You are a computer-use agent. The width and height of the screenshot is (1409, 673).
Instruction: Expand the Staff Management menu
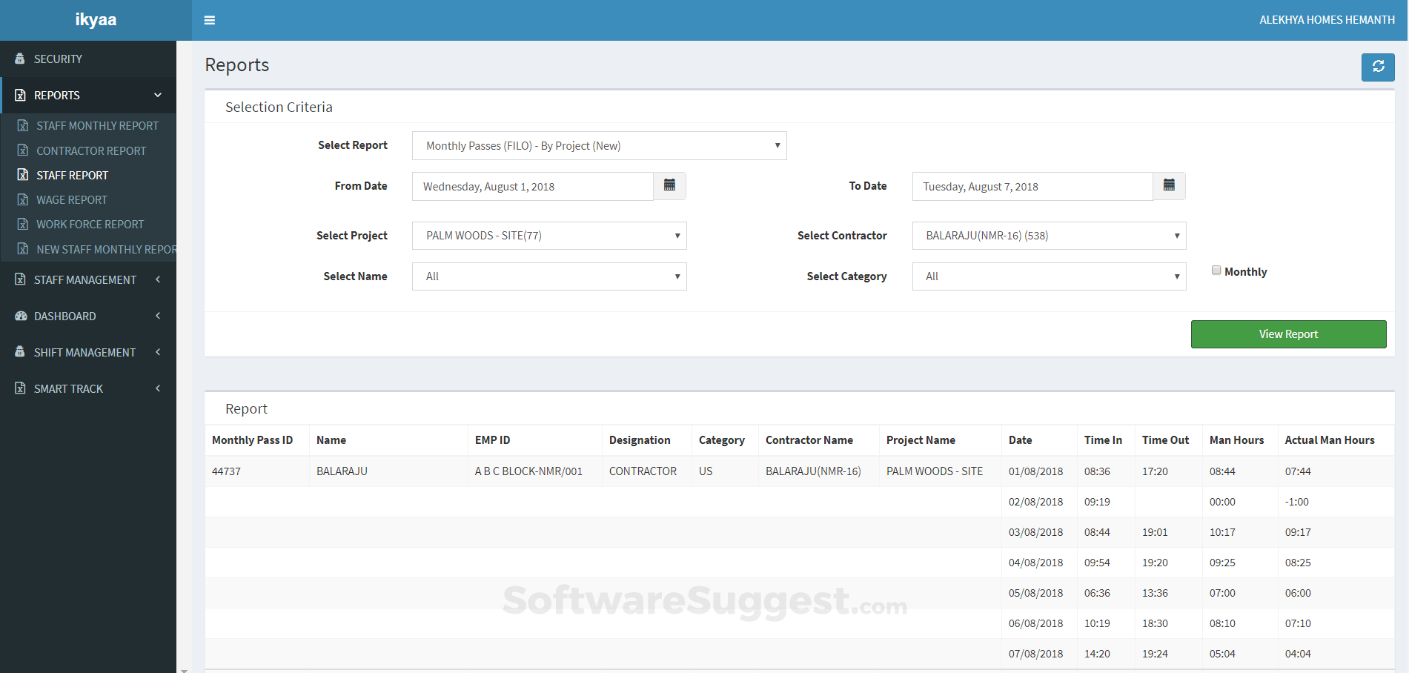(85, 280)
